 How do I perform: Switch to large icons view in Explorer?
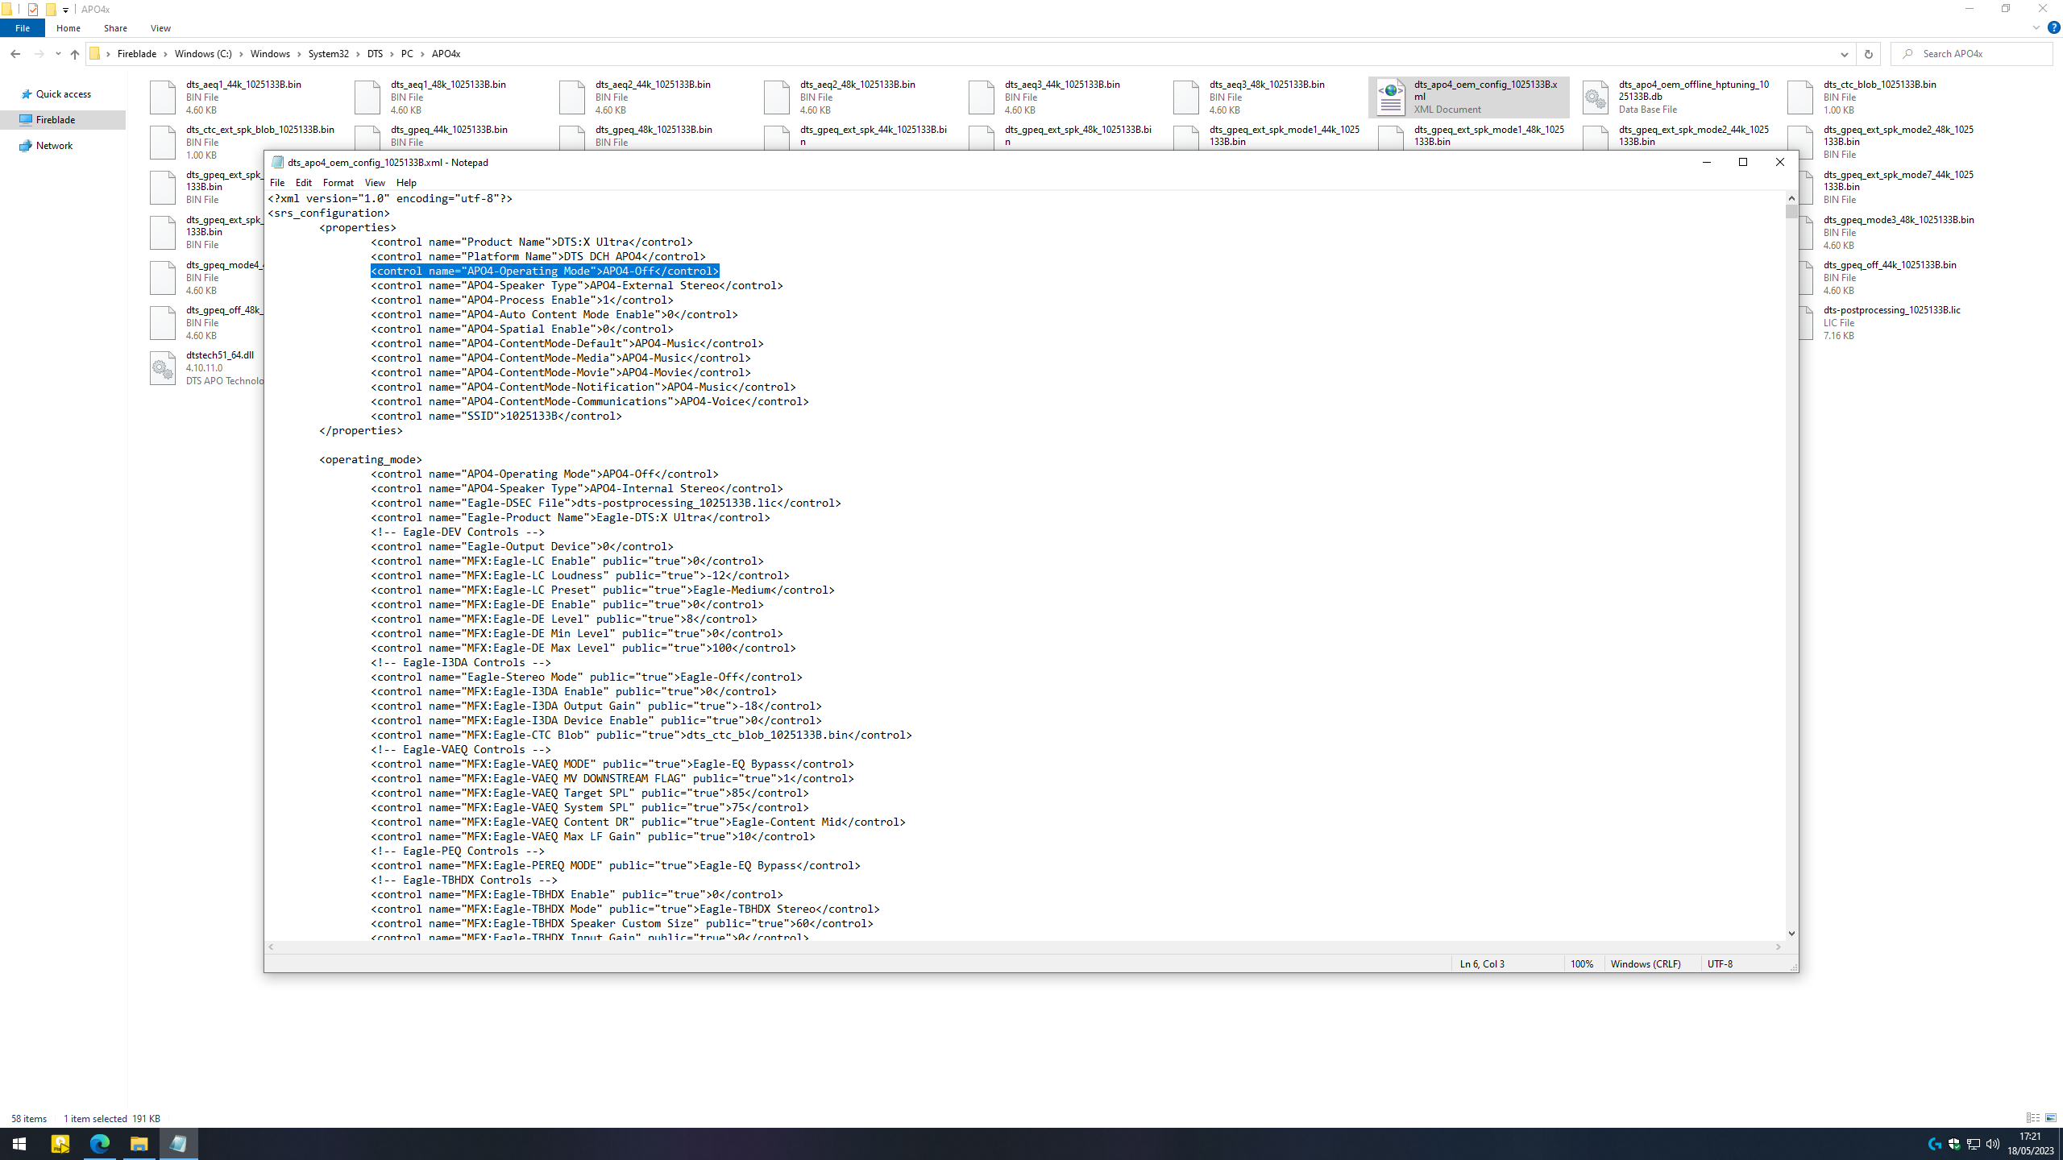pos(2051,1118)
